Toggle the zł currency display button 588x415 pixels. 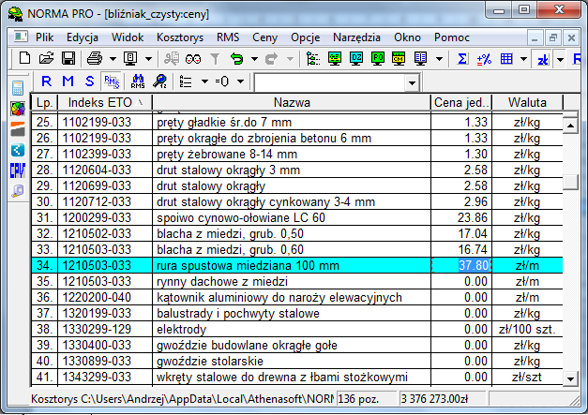click(x=543, y=58)
